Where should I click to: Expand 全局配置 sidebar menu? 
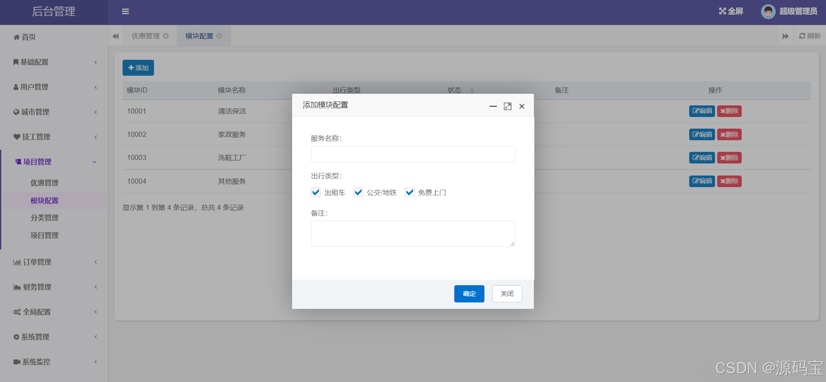[x=54, y=312]
